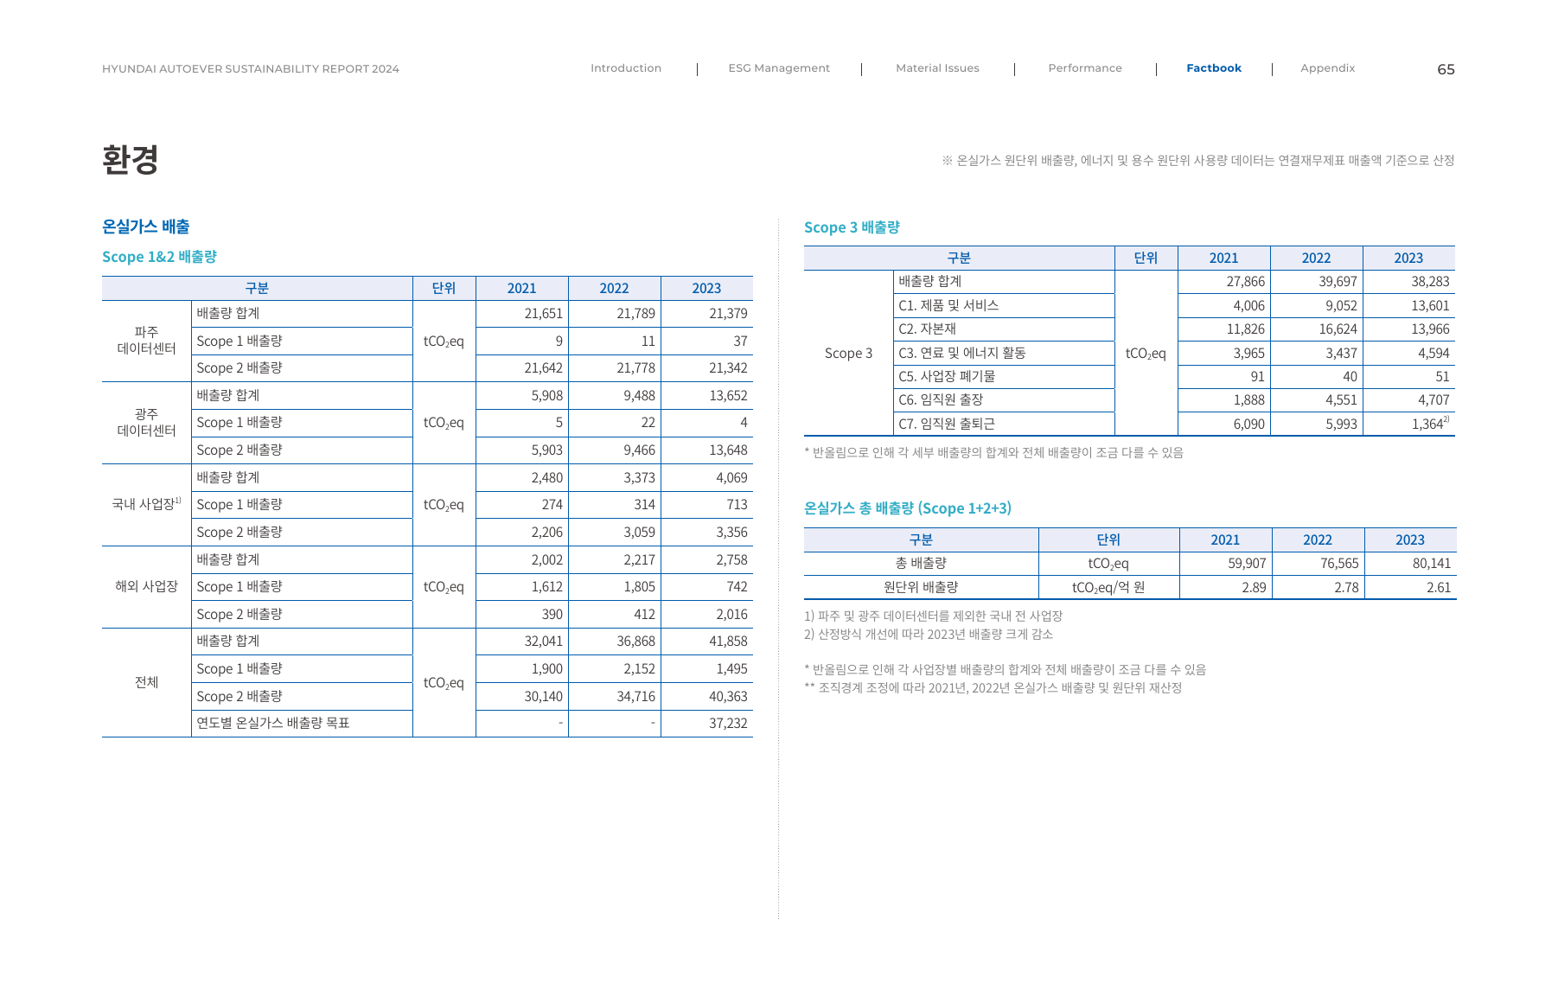Image resolution: width=1558 pixels, height=996 pixels.
Task: Select footnote 2 about 산정방식 개선
Action: click(x=929, y=635)
